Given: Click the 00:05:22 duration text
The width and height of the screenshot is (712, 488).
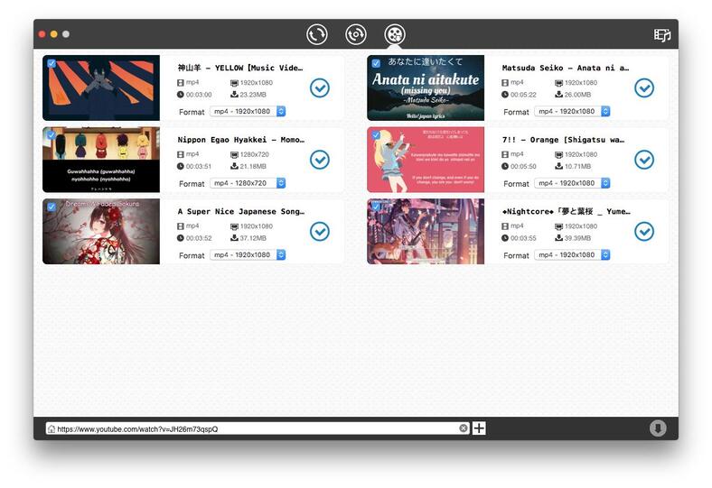Looking at the screenshot, I should click(523, 95).
